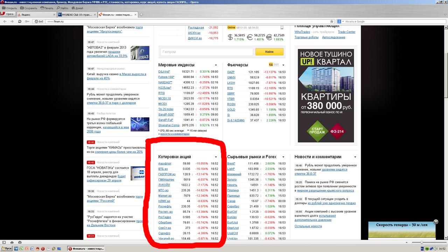This screenshot has width=448, height=252.
Task: Close the Яндекс tab
Action: coord(54,15)
